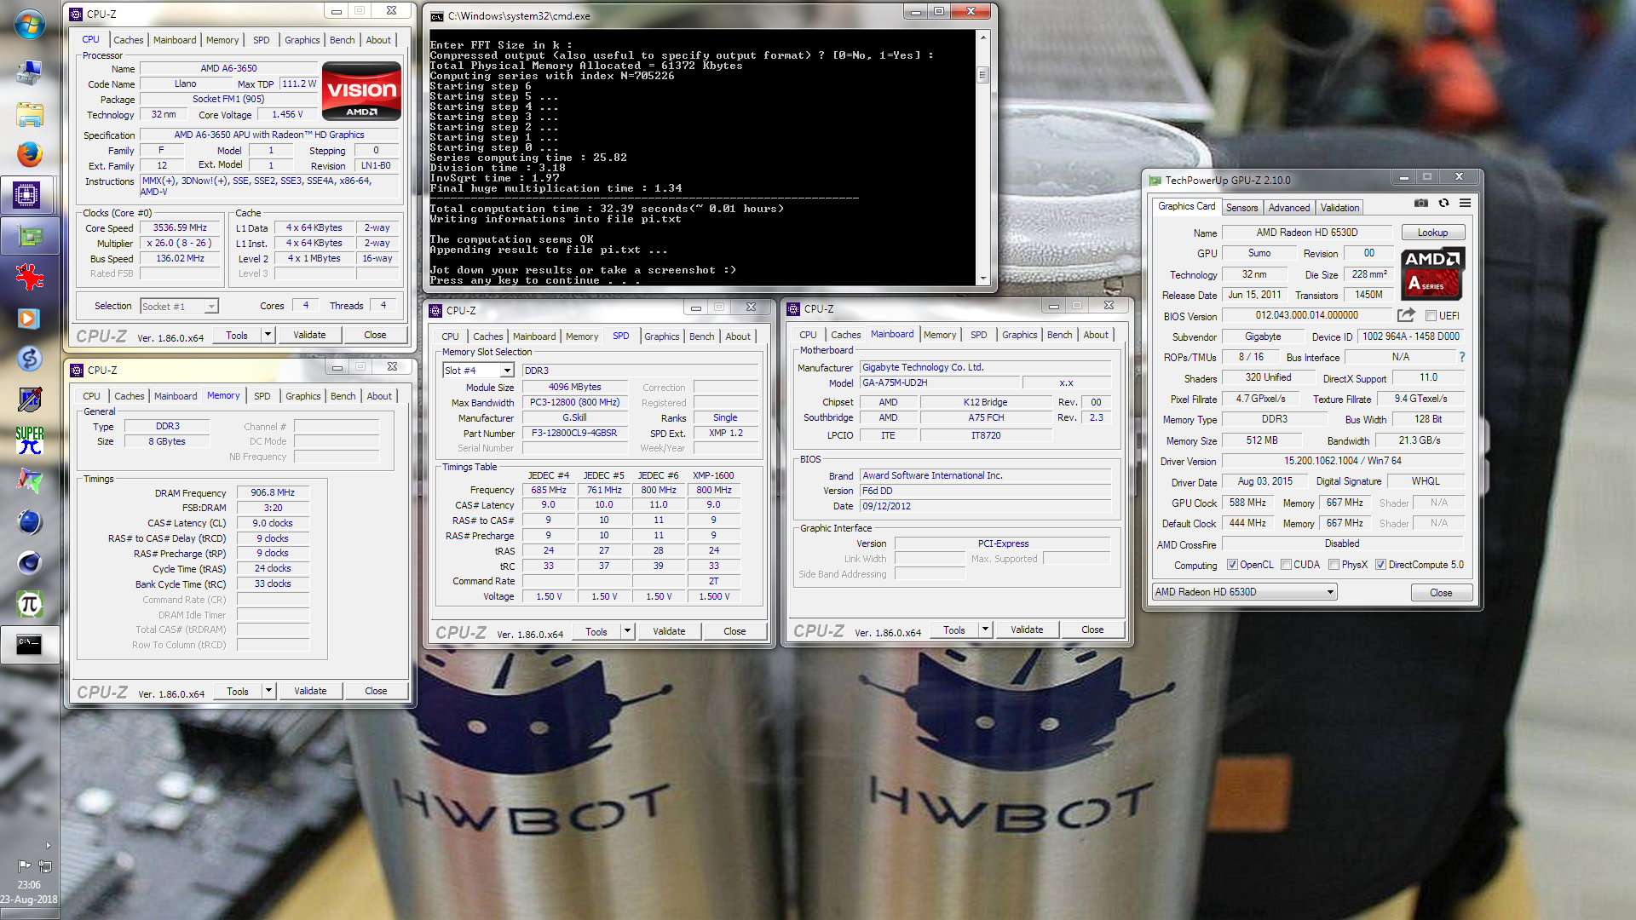Click the Lookup button in GPU-Z
The height and width of the screenshot is (920, 1636).
pos(1432,233)
